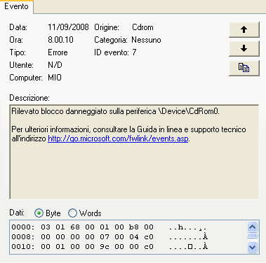Click the computer name MIO

[55, 78]
